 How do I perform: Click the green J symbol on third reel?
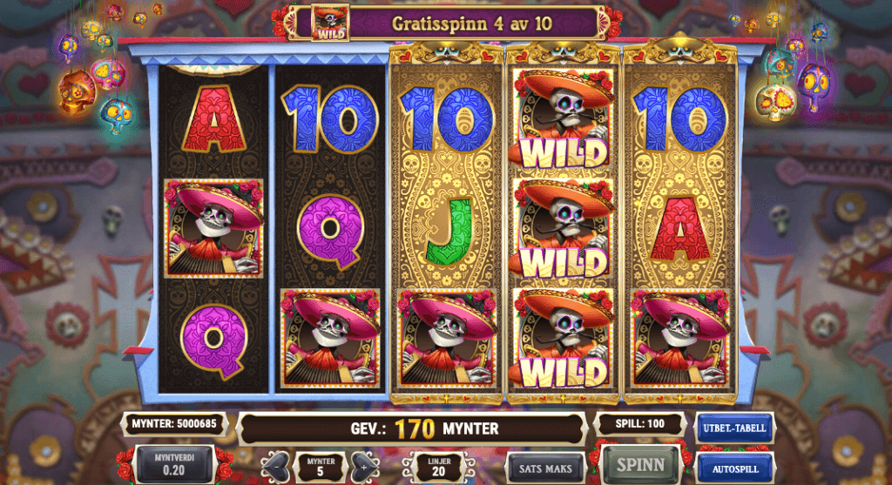pyautogui.click(x=448, y=230)
